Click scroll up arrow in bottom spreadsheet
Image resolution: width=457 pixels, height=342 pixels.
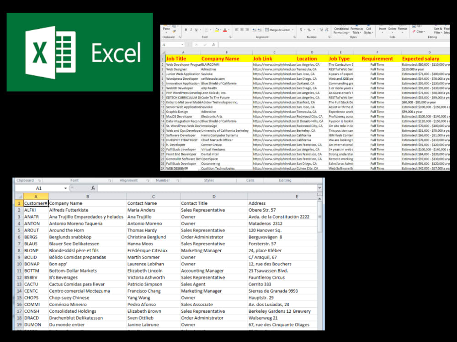(320, 199)
